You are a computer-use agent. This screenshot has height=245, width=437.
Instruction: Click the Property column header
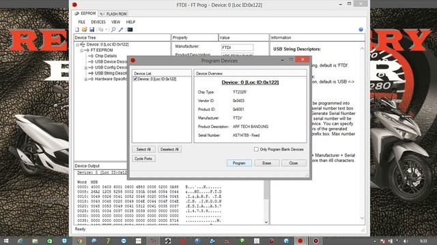click(x=195, y=37)
